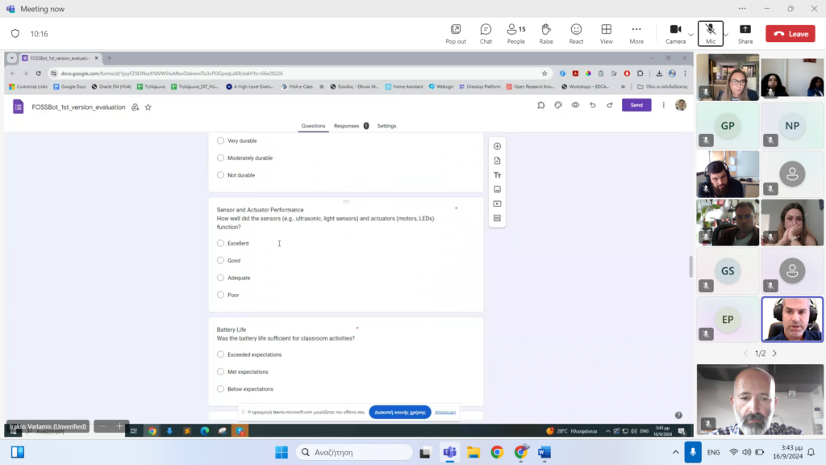Open the Google Docs bookmark
This screenshot has height=465, width=826.
(69, 86)
